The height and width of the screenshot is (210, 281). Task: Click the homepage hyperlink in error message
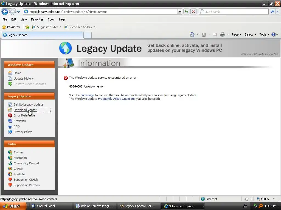coord(87,95)
